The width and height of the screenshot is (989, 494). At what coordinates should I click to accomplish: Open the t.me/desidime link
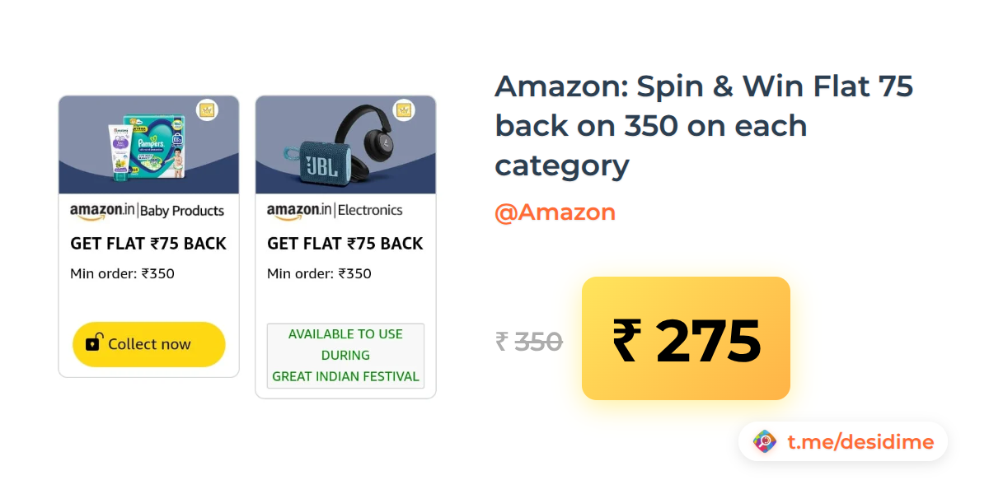[860, 442]
